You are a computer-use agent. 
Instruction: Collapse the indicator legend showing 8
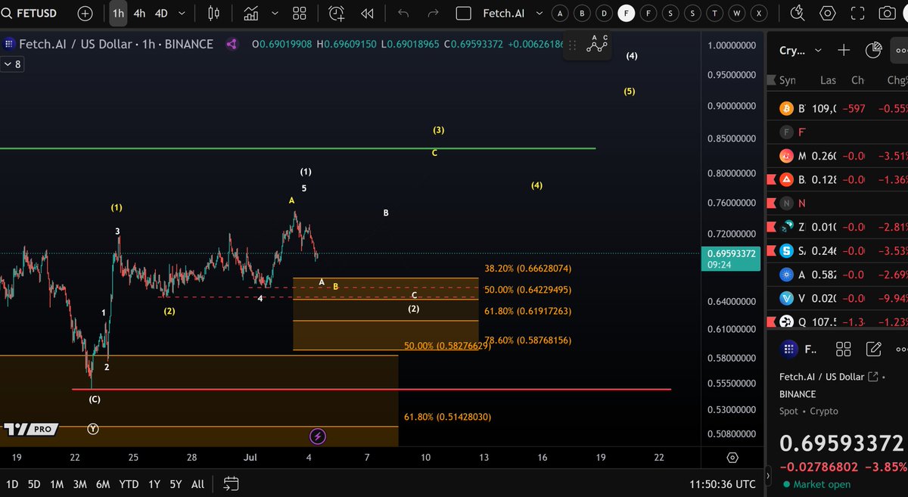coord(13,64)
